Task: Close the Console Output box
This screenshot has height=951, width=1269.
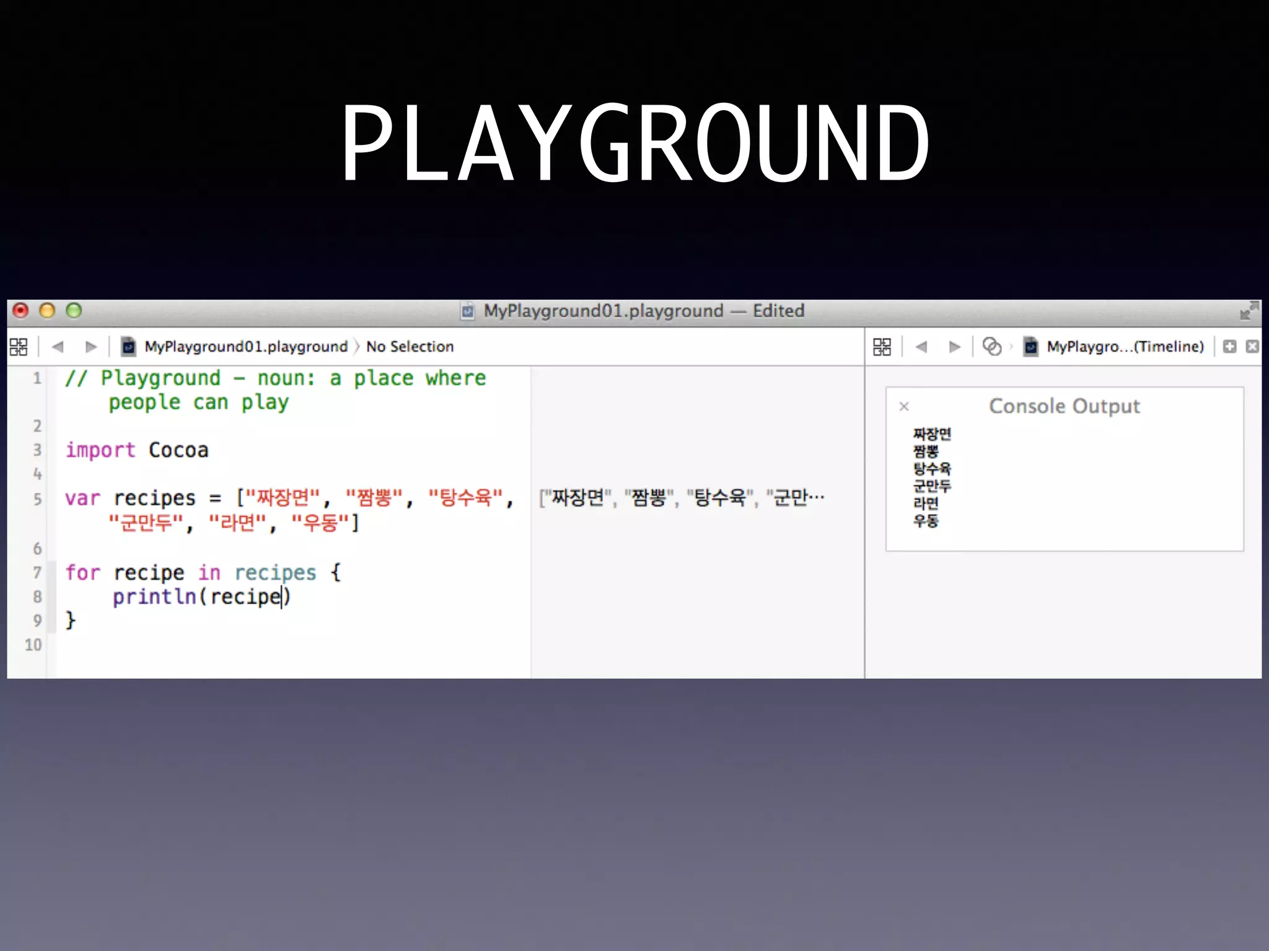Action: [904, 407]
